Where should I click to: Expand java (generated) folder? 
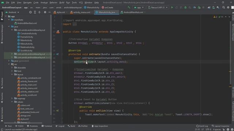click(x=9, y=61)
